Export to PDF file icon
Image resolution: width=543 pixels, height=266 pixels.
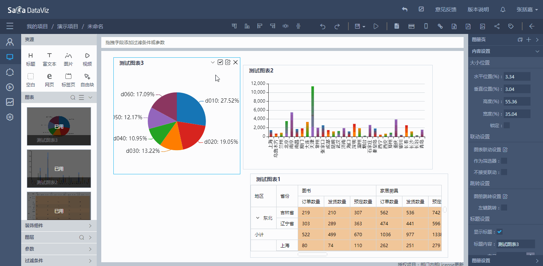coord(468,26)
